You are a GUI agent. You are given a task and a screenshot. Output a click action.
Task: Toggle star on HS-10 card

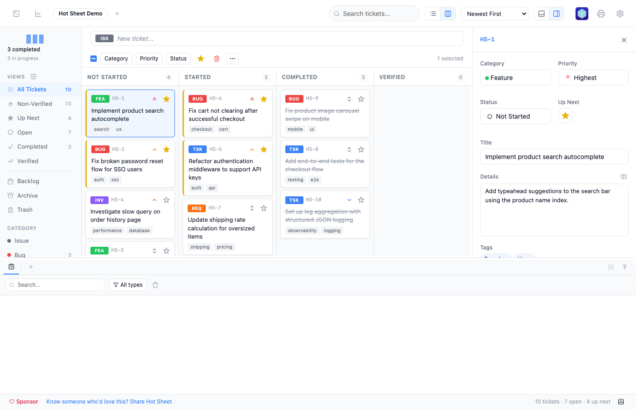[361, 200]
